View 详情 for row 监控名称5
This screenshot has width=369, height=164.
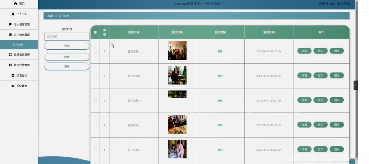[x=304, y=149]
